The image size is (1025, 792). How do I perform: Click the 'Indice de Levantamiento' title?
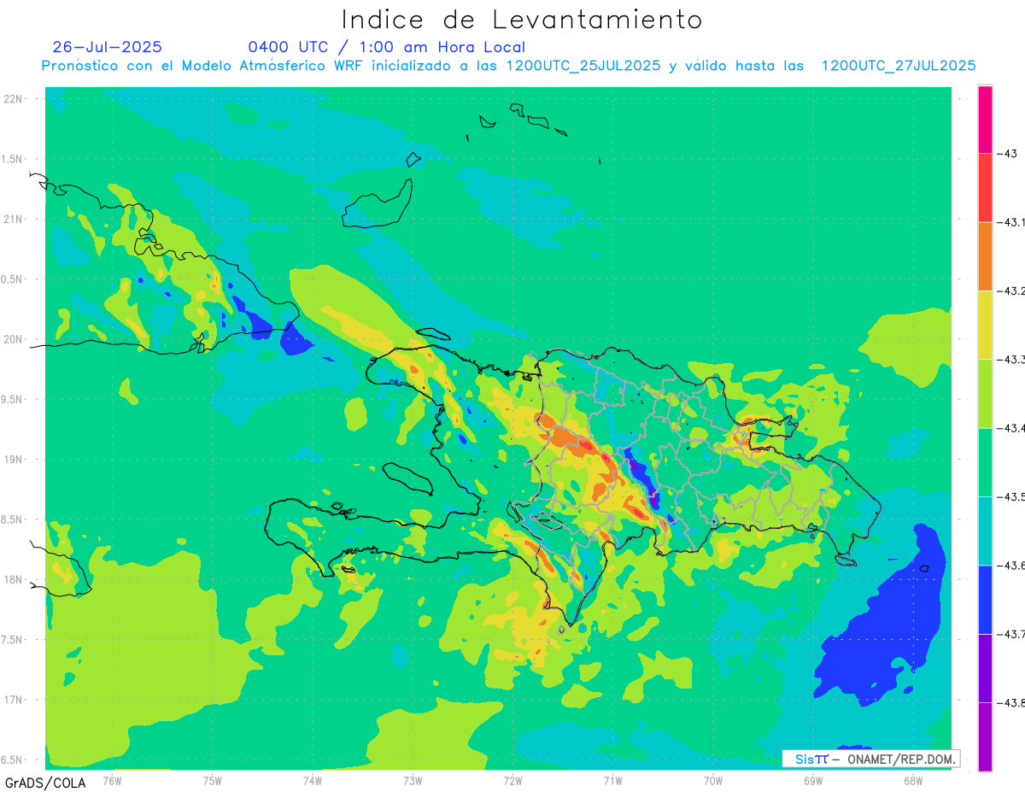(522, 20)
